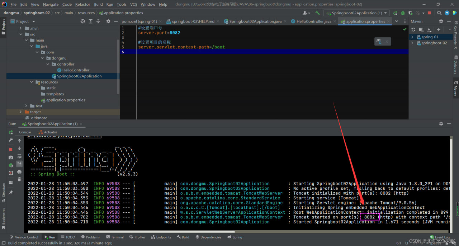This screenshot has width=459, height=246.
Task: Collapse the resources folder
Action: tap(32, 82)
